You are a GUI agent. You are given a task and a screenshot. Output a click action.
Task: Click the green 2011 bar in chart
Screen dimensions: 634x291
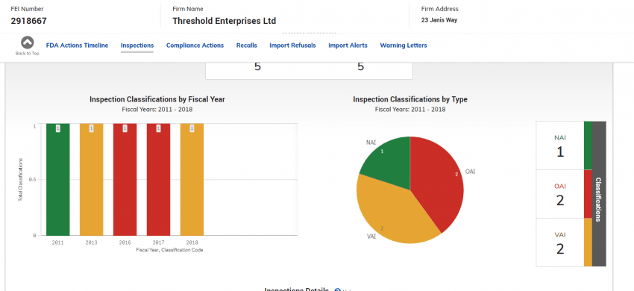click(58, 179)
